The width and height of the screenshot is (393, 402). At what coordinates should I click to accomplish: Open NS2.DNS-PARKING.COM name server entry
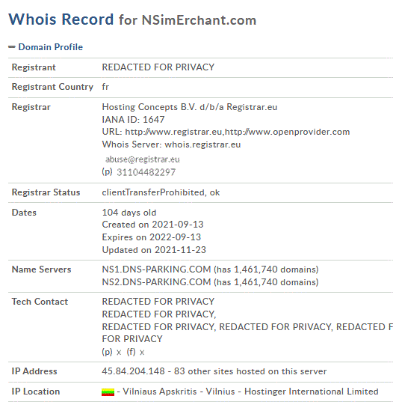tap(156, 282)
